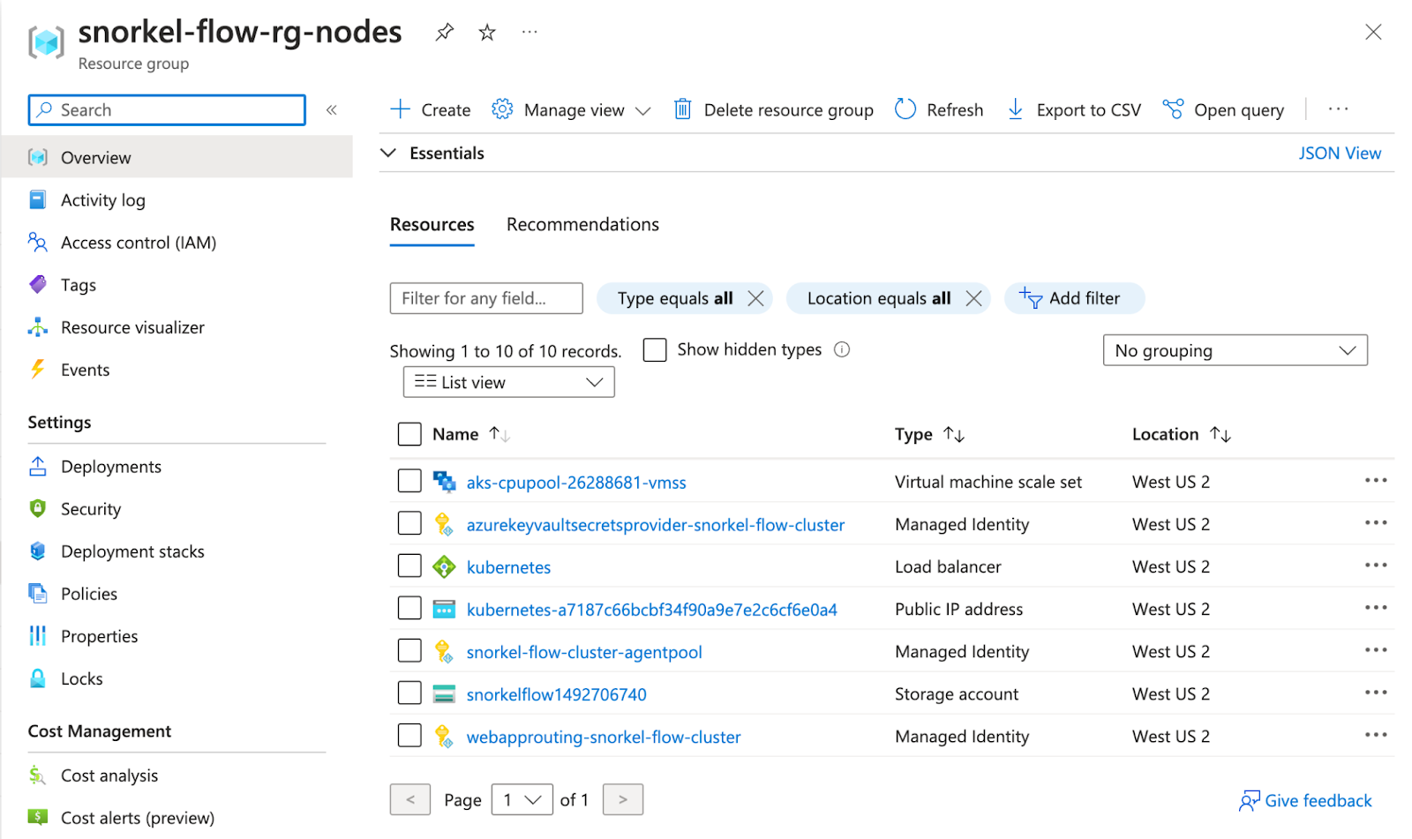Viewport: 1412px width, 839px height.
Task: Open row menu for aks-cpupool vmss
Action: [1376, 481]
